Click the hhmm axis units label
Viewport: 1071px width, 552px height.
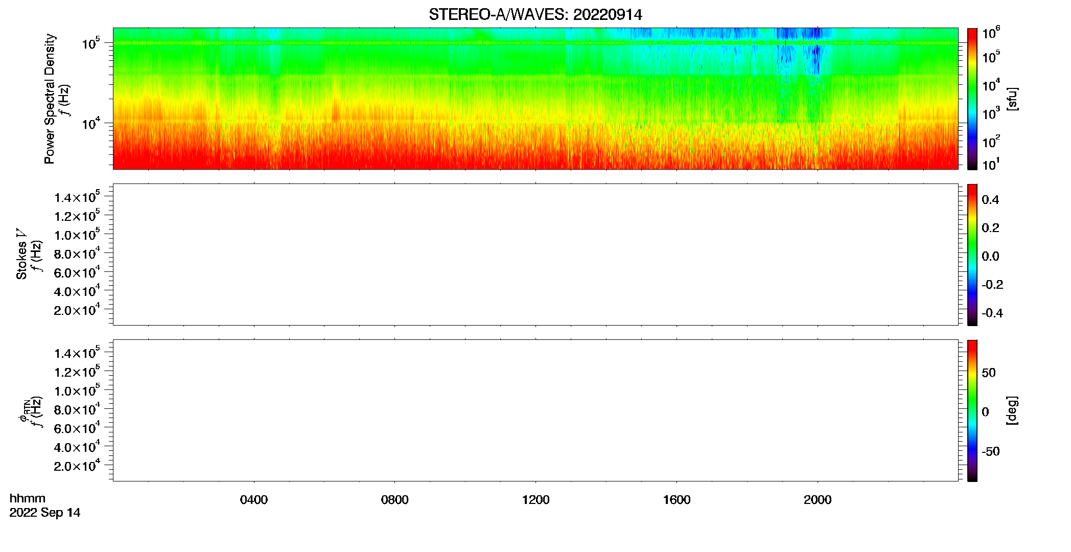[28, 498]
